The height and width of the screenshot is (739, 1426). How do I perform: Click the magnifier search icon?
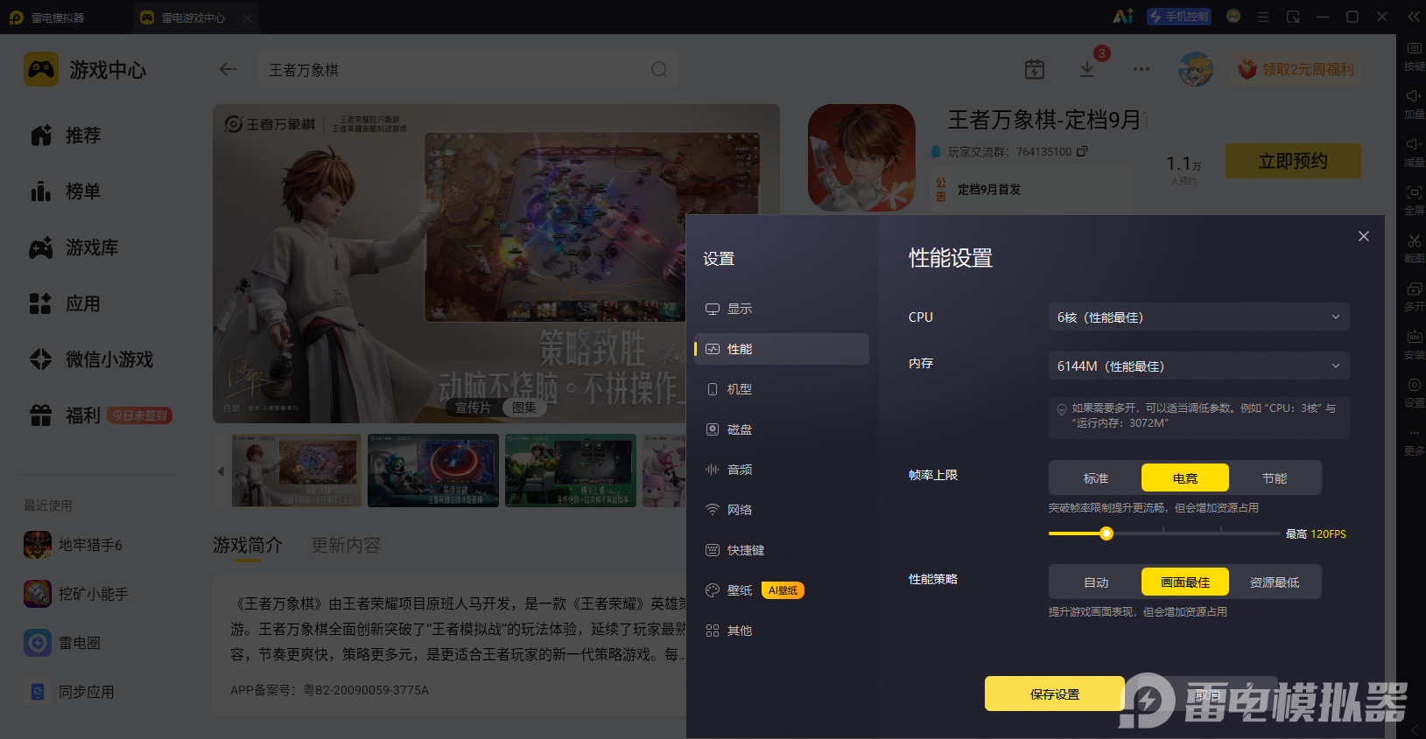[659, 69]
